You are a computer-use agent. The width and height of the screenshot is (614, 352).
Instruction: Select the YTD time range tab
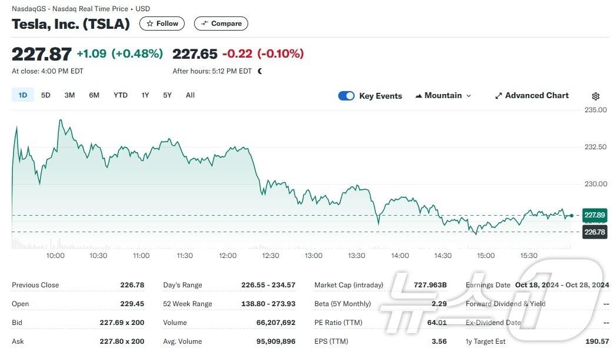(120, 95)
